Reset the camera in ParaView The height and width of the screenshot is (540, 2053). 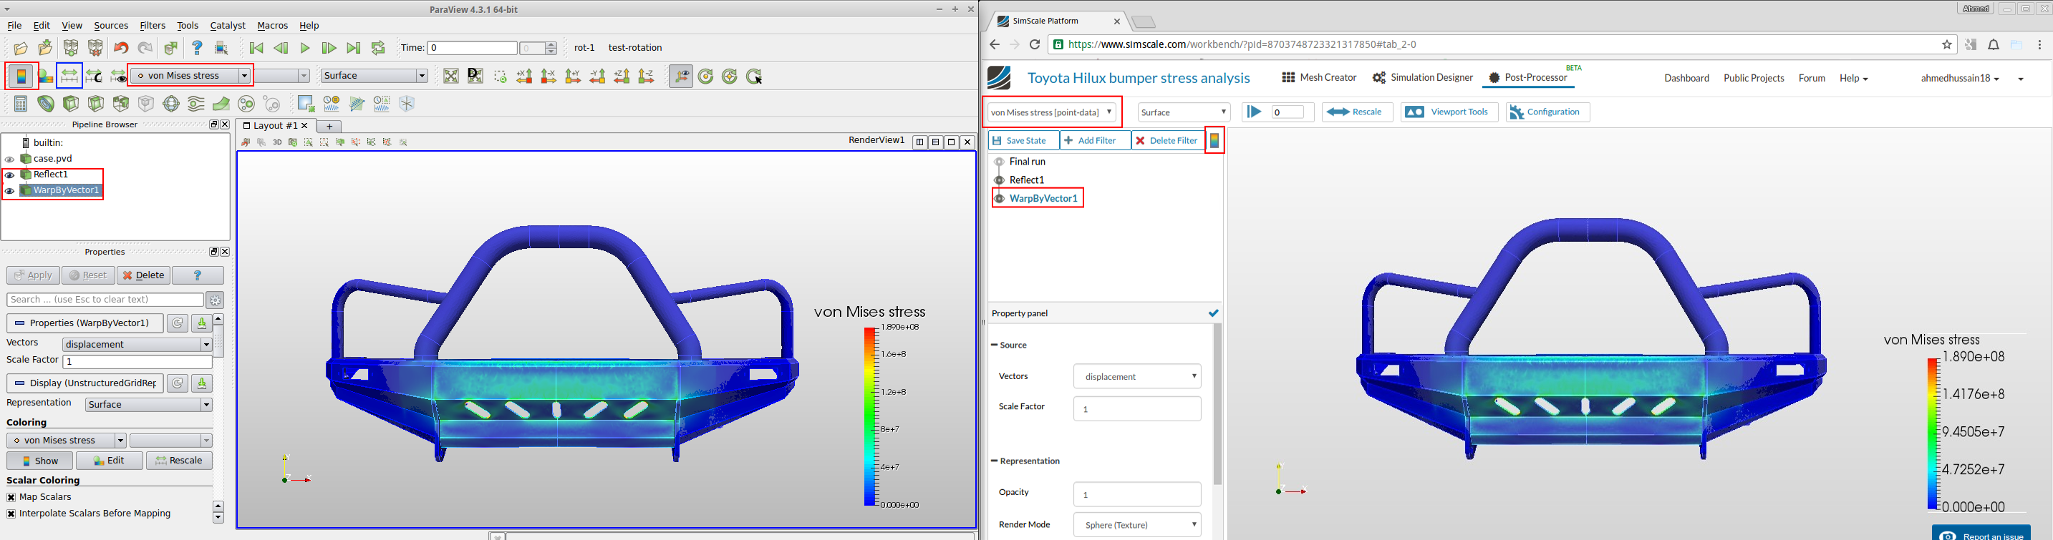451,77
